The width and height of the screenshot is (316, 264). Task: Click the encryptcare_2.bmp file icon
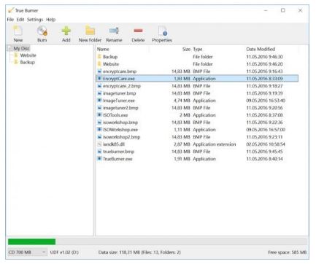(99, 86)
